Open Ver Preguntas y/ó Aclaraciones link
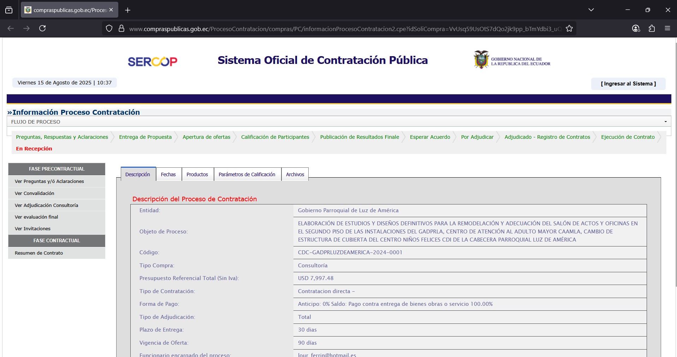677x357 pixels. 49,181
